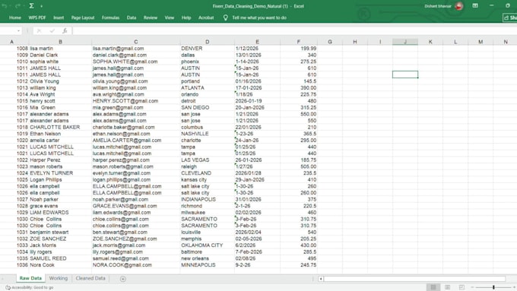Click cell with sophia white
Viewport: 517px width, 291px height.
point(60,62)
